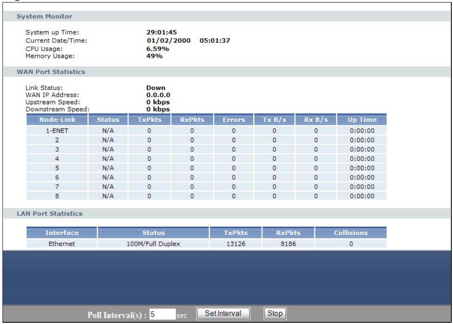Select the Ethernet interface cell

[x=62, y=244]
